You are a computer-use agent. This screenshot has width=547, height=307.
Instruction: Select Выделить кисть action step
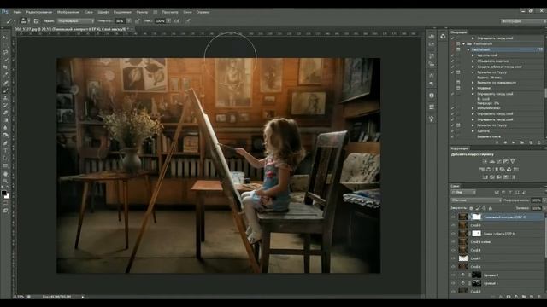click(x=489, y=136)
